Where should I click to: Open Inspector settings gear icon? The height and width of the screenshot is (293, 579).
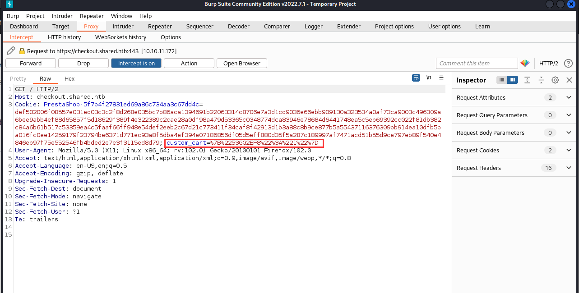[x=555, y=80]
